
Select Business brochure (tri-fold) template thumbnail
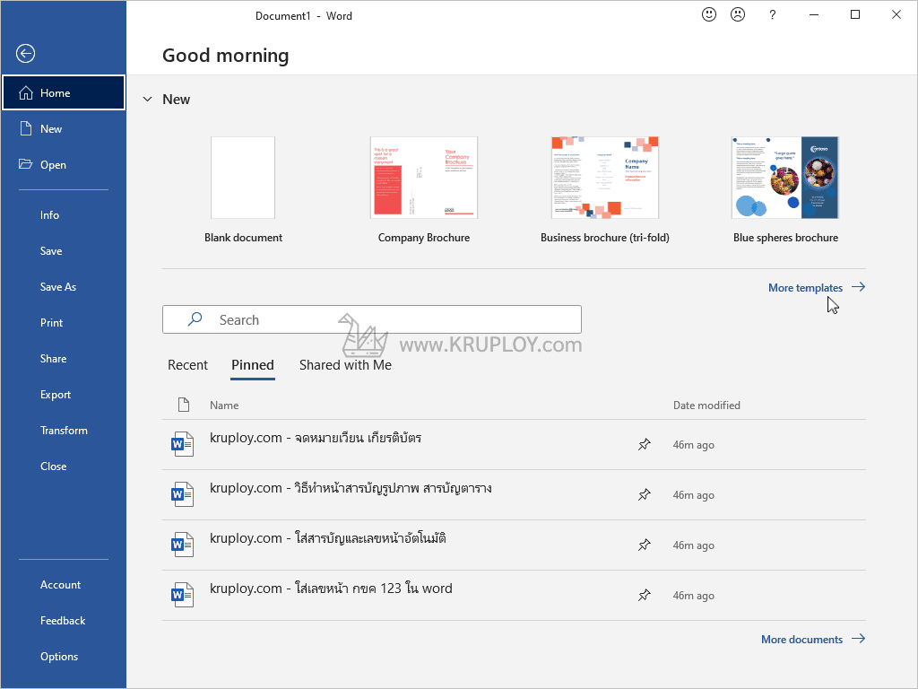coord(605,178)
